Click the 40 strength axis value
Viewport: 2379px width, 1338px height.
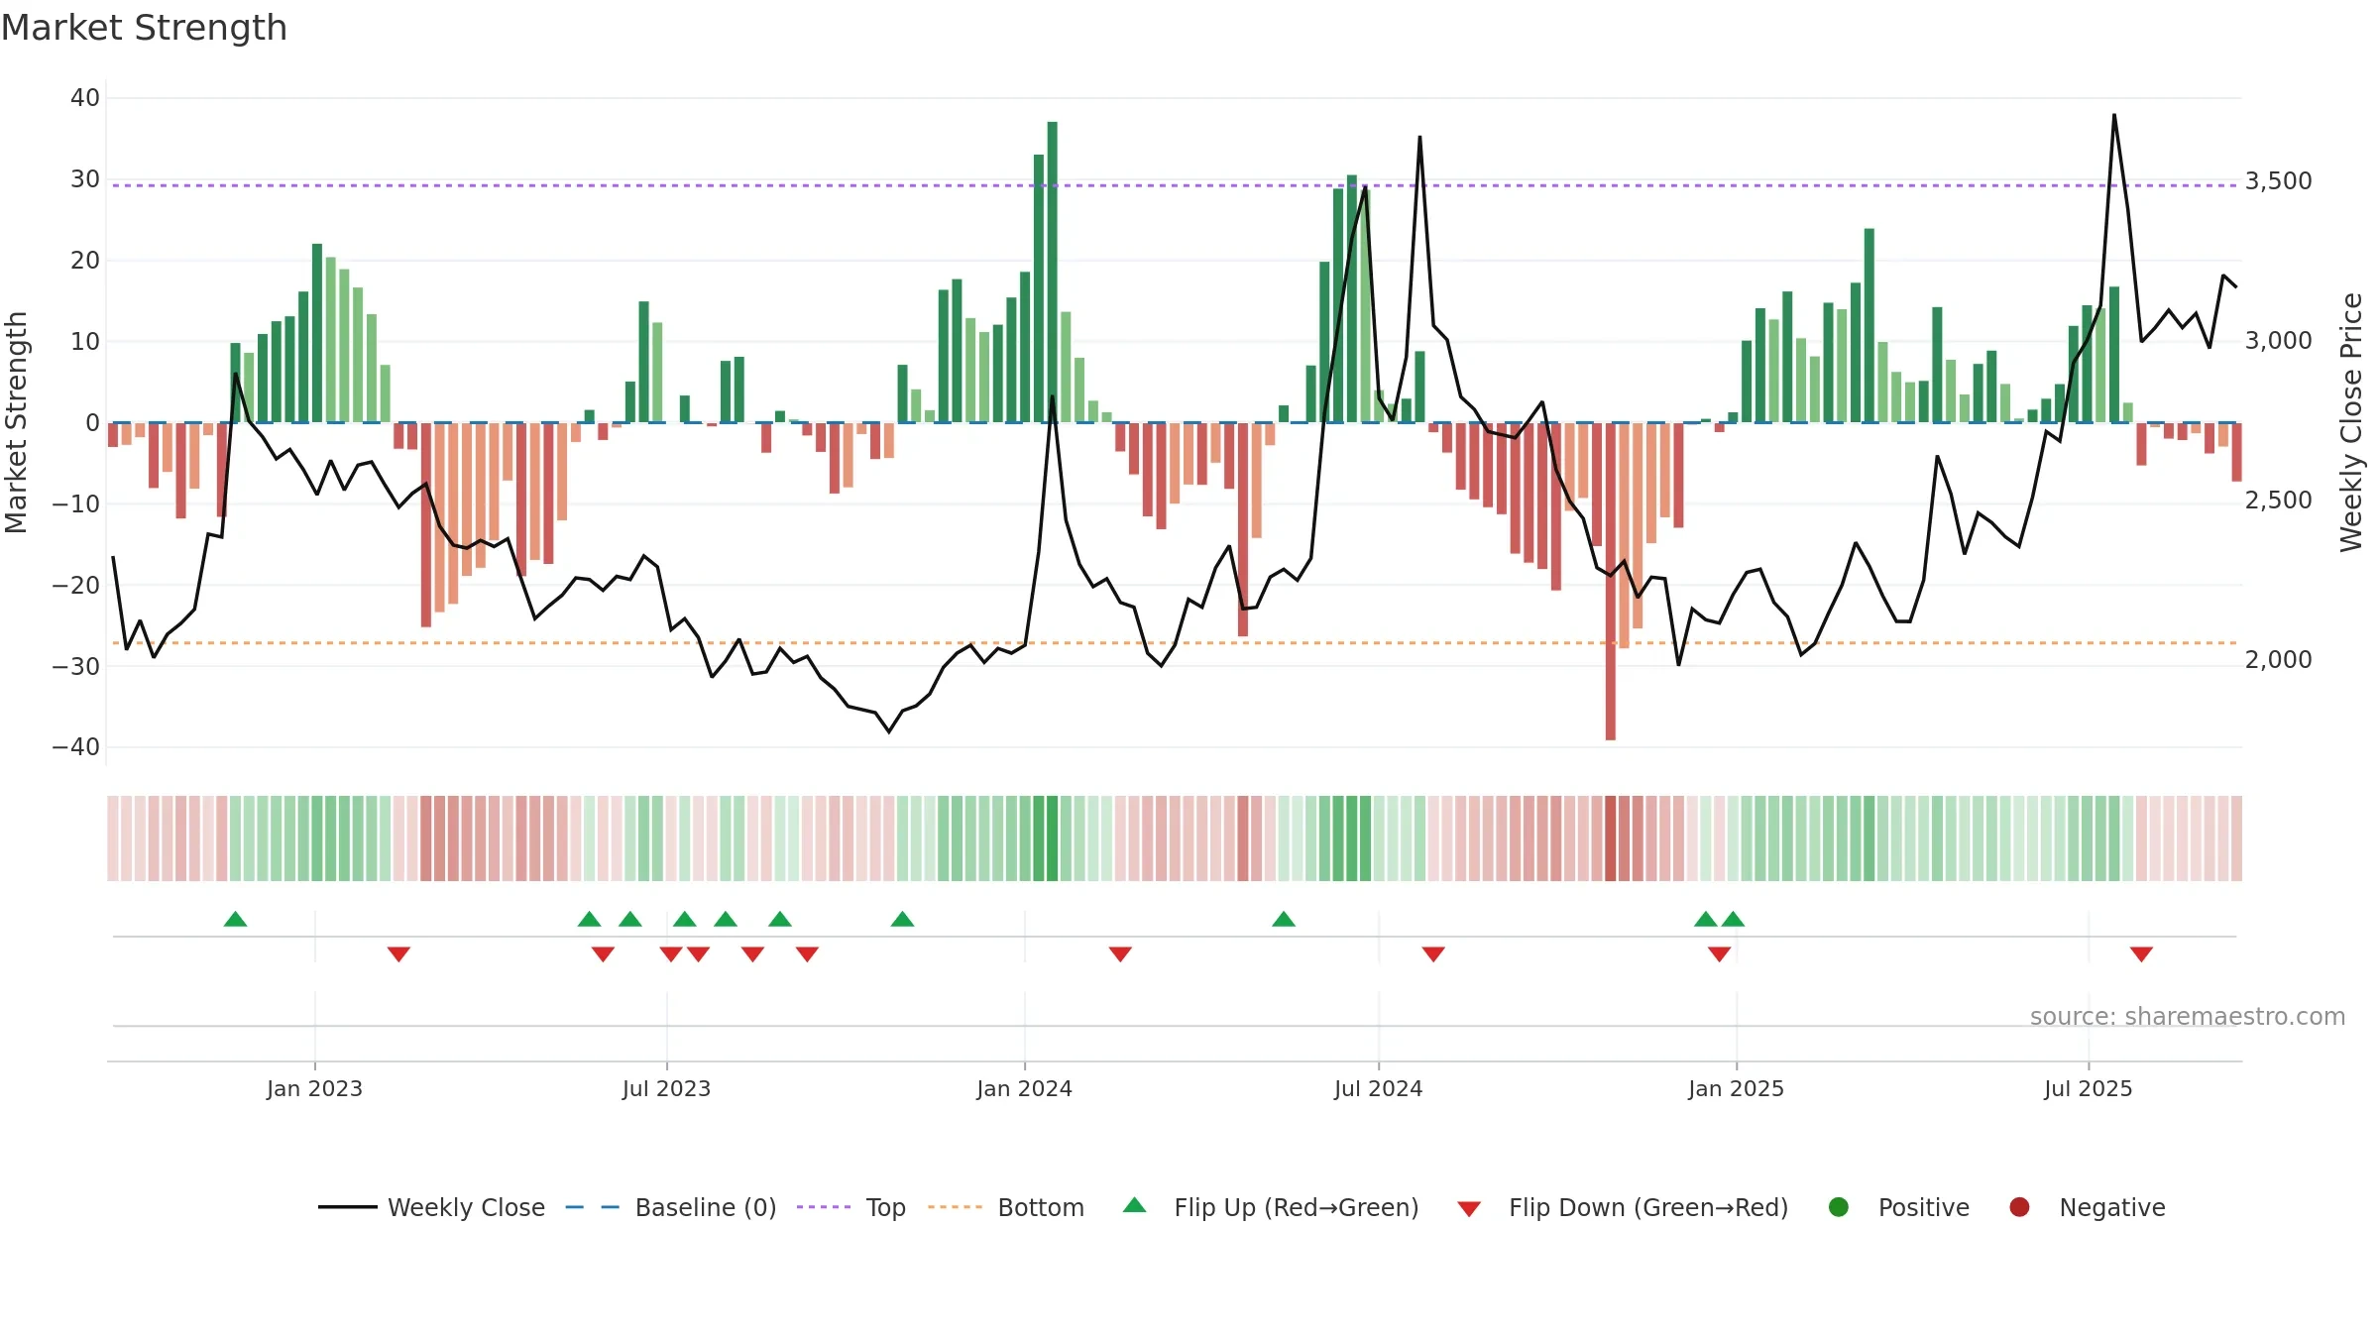[x=85, y=97]
